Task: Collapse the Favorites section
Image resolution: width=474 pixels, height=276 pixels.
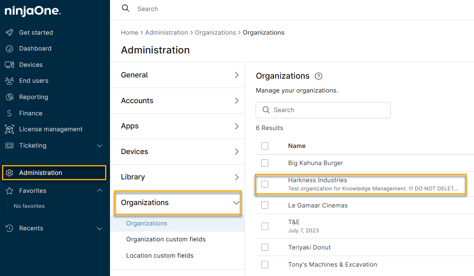Action: [99, 191]
